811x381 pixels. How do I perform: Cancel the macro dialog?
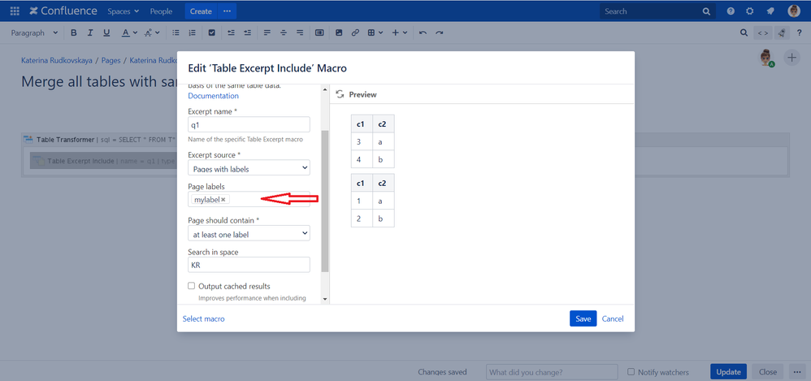click(613, 318)
